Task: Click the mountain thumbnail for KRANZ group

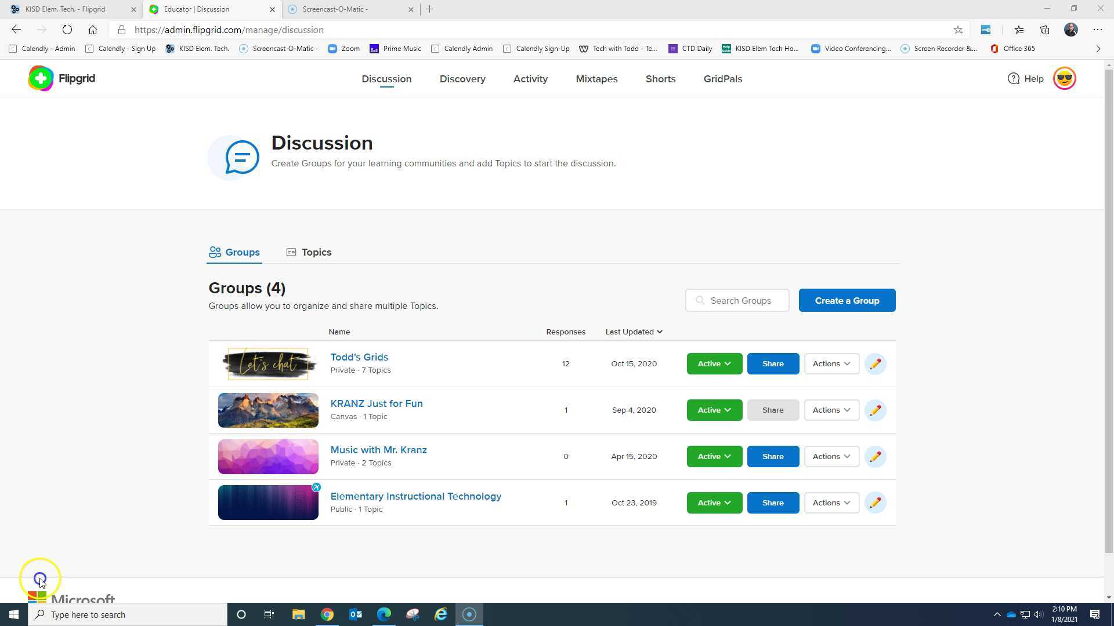Action: coord(268,410)
